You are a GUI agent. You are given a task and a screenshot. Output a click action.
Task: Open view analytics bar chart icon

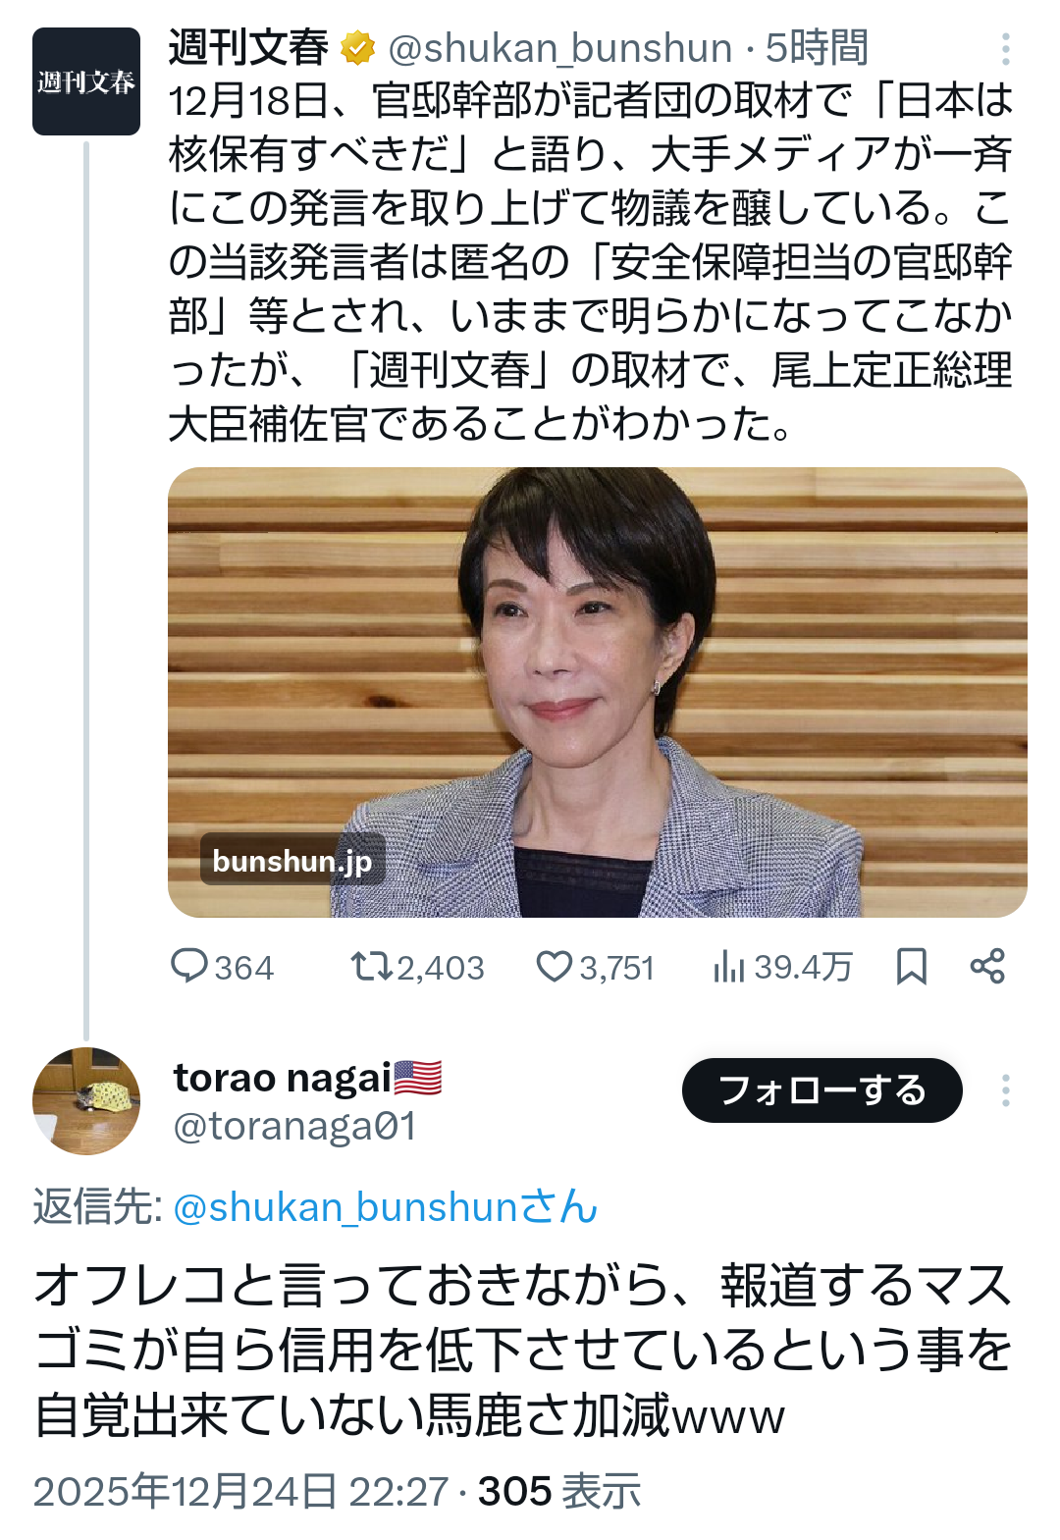[x=728, y=967]
